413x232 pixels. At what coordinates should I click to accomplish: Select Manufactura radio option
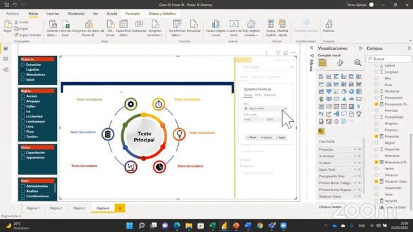click(23, 75)
